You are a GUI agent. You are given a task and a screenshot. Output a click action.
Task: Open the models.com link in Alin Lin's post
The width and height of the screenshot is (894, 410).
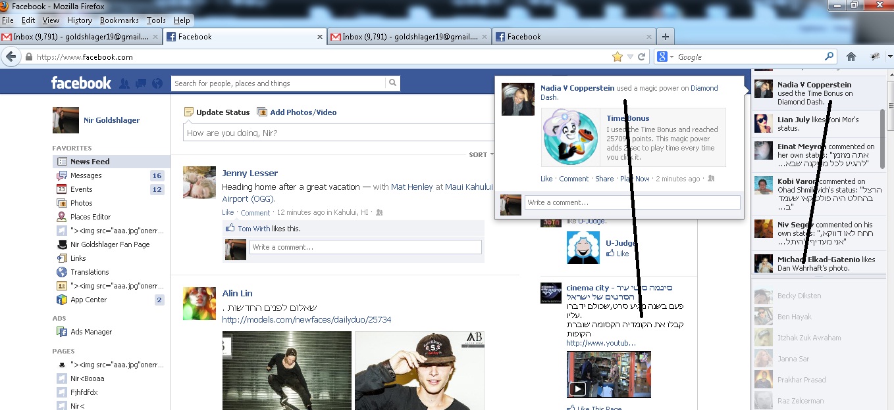(307, 320)
